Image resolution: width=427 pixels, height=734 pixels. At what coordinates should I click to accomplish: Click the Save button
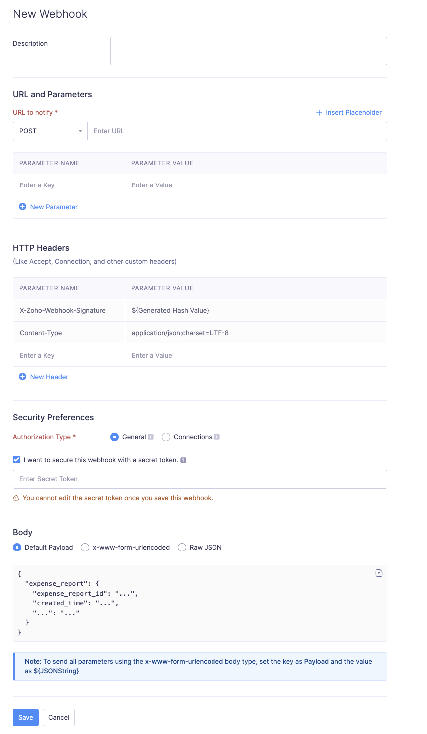(26, 718)
